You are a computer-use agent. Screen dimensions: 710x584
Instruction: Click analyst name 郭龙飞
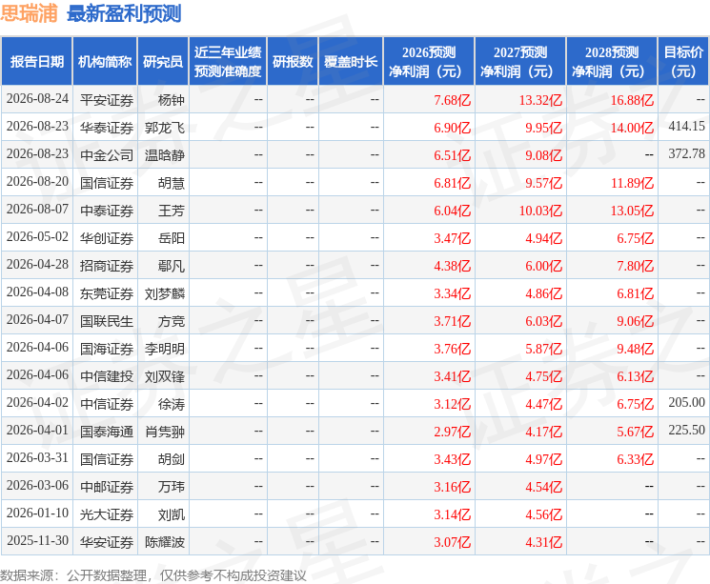pyautogui.click(x=165, y=128)
